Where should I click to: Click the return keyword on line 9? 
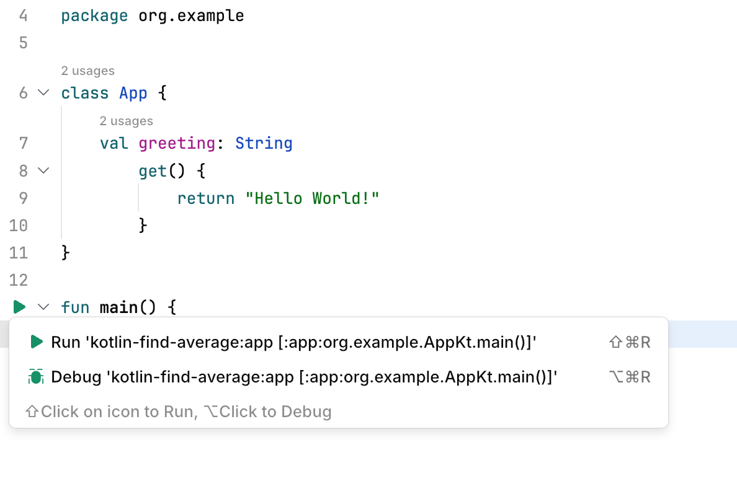[205, 198]
